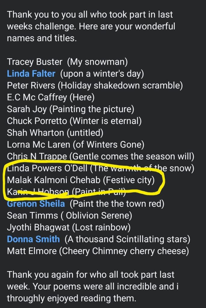Open Linda Falter's profile link

point(31,74)
